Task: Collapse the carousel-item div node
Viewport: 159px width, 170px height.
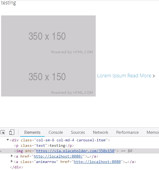Action: pos(8,140)
